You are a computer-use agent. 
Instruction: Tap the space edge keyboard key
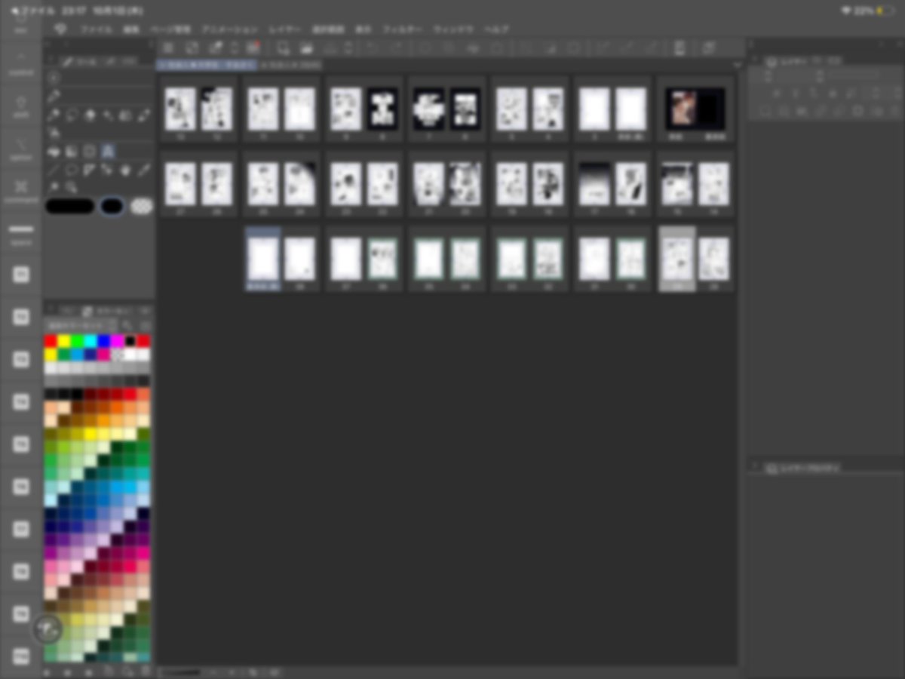point(20,234)
